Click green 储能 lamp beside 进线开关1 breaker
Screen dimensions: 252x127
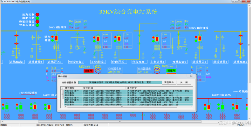tap(52, 40)
